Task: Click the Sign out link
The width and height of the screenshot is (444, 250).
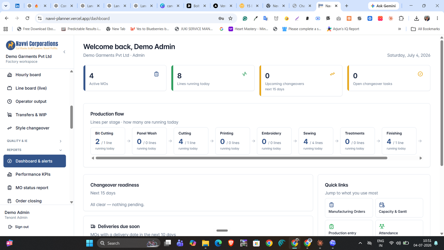Action: [22, 227]
